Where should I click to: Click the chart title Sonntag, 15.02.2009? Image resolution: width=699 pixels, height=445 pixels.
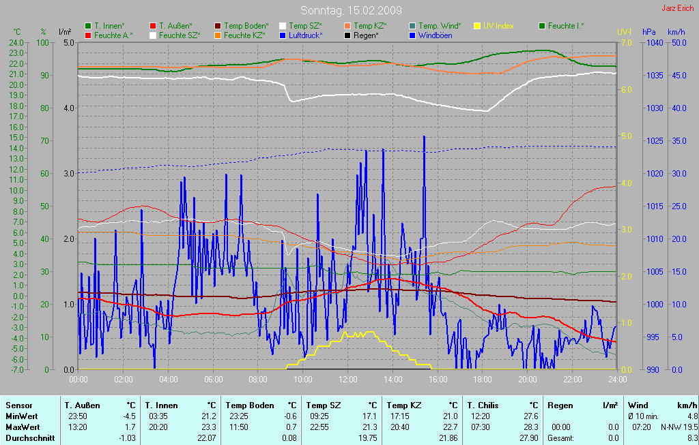click(x=352, y=10)
